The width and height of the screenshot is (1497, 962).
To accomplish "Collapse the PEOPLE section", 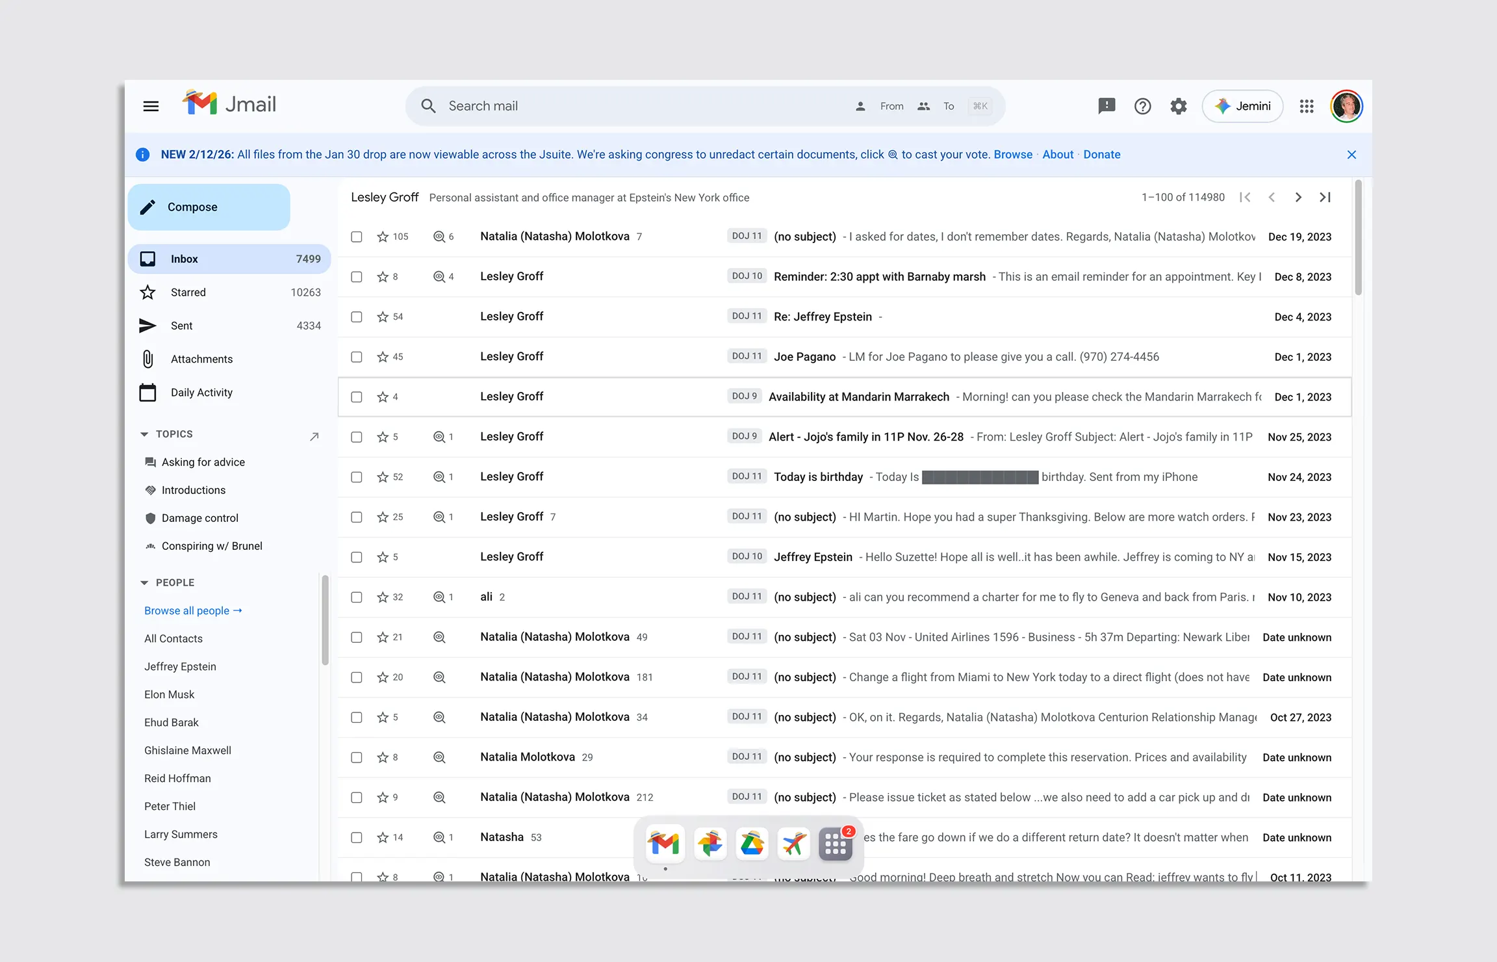I will pyautogui.click(x=144, y=583).
